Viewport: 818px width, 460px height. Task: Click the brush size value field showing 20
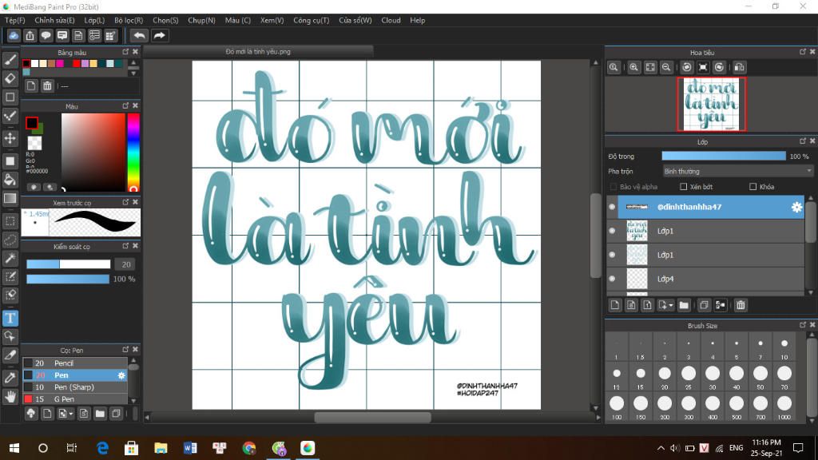[125, 264]
